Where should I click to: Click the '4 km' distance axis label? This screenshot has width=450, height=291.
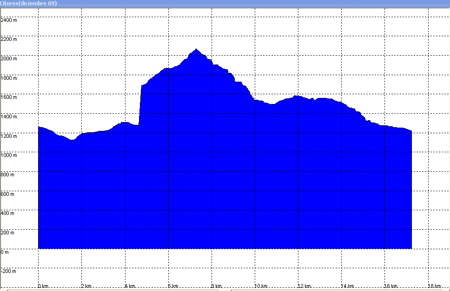[x=130, y=286]
